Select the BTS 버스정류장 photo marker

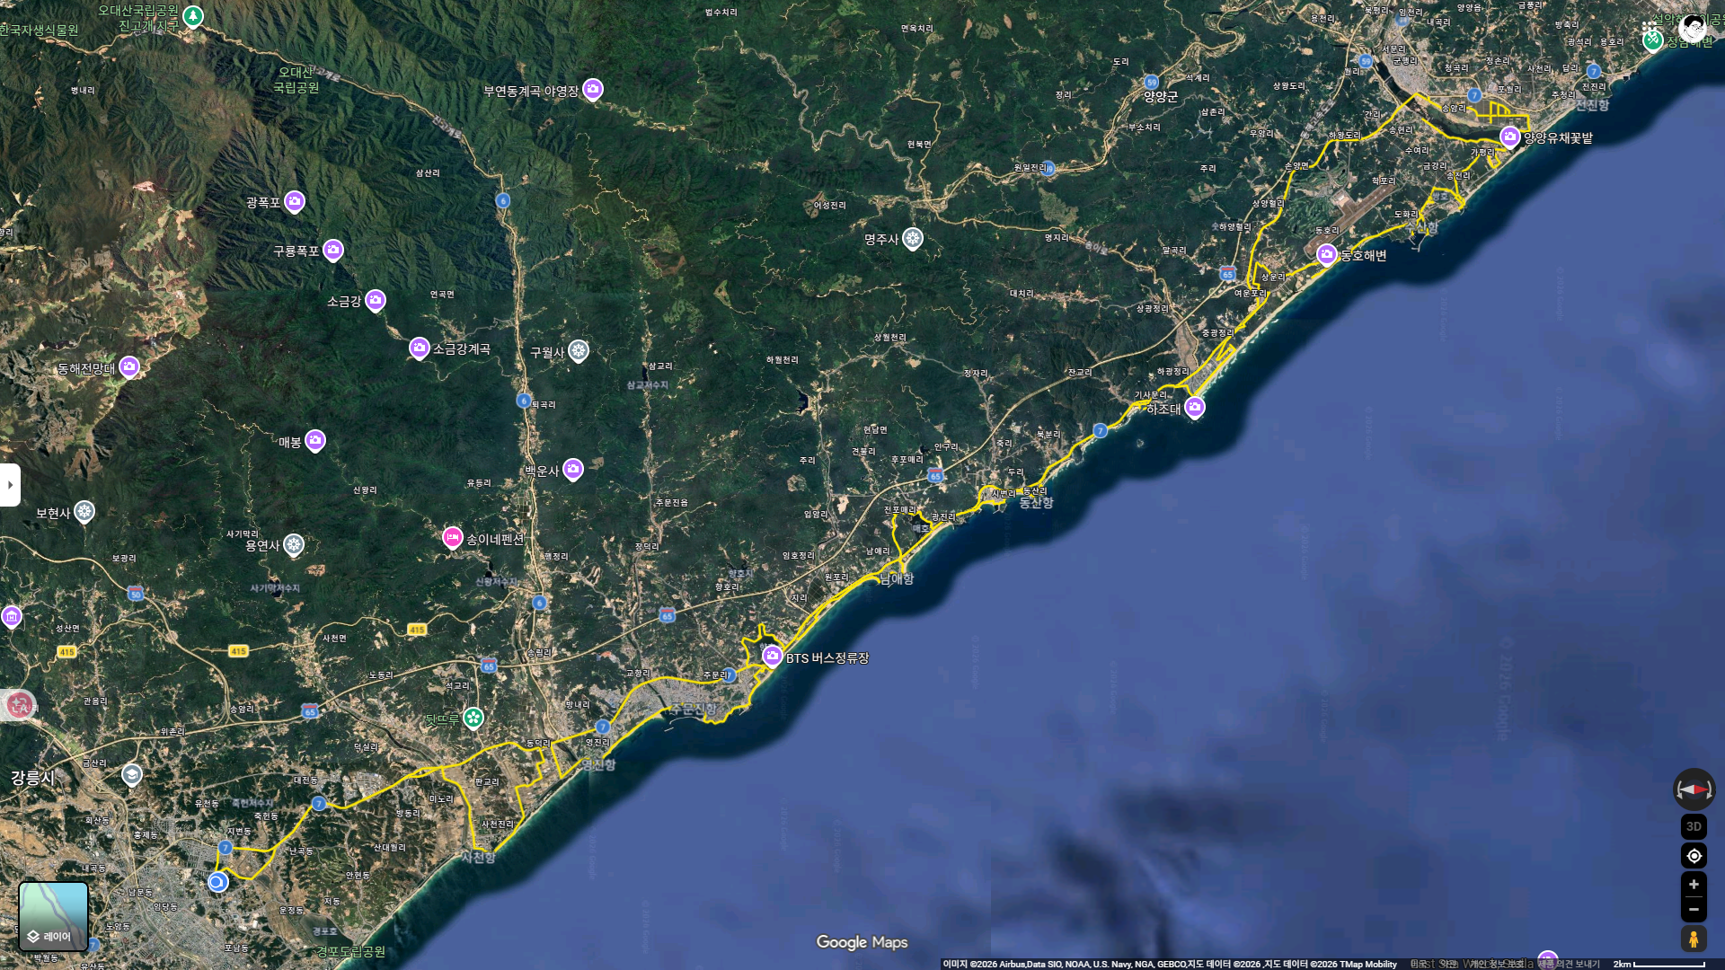pyautogui.click(x=772, y=656)
